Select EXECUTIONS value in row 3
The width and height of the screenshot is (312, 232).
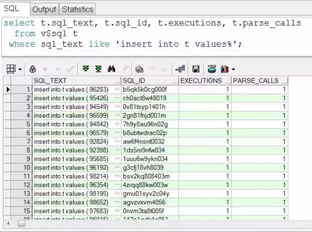pyautogui.click(x=205, y=107)
